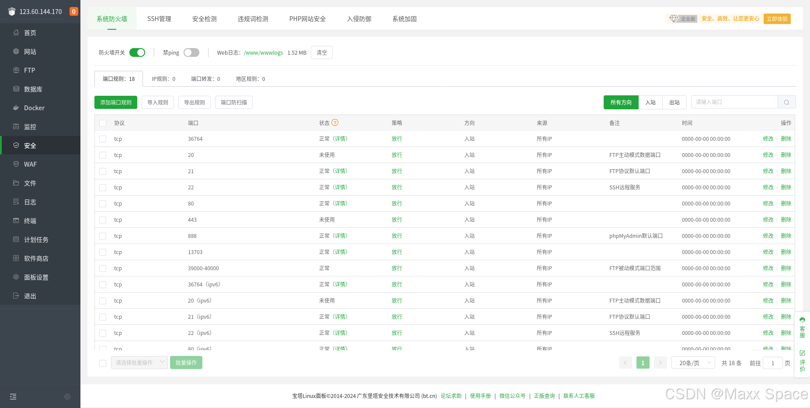This screenshot has width=810, height=408.
Task: Click the port search magnifier icon
Action: tap(786, 102)
